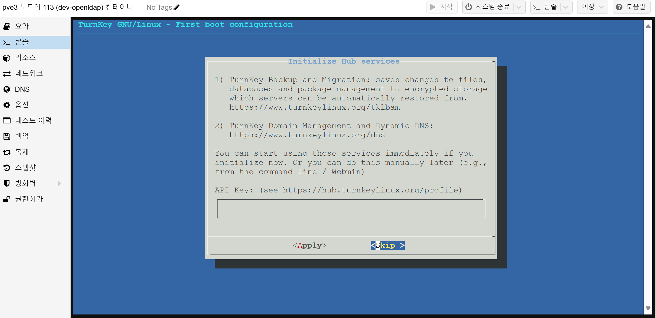Click the power icon on 시스템 종료
This screenshot has height=318, width=656.
[x=469, y=7]
